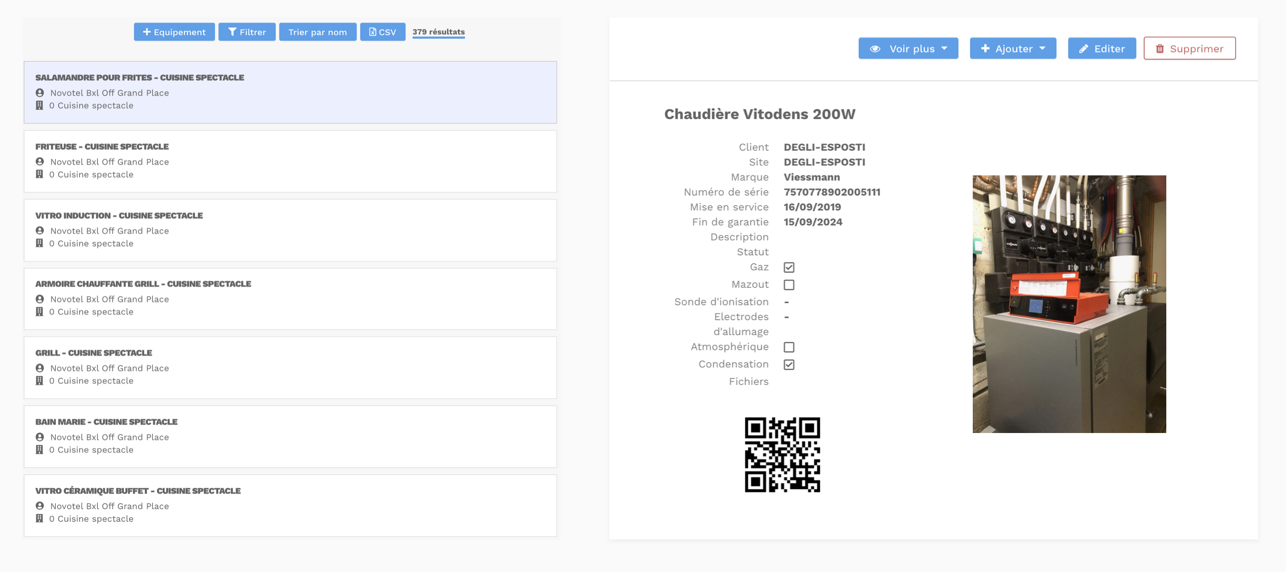Click the 379 résultats link
The height and width of the screenshot is (572, 1286).
coord(438,31)
